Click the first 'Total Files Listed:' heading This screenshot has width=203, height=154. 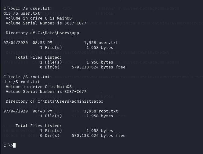(38, 57)
